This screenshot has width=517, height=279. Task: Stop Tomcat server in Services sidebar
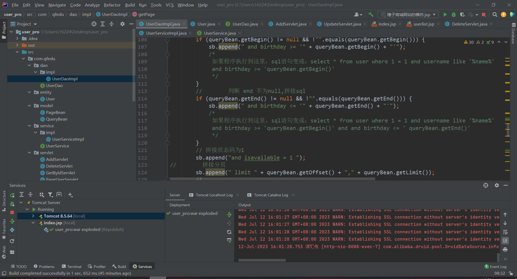tap(12, 212)
